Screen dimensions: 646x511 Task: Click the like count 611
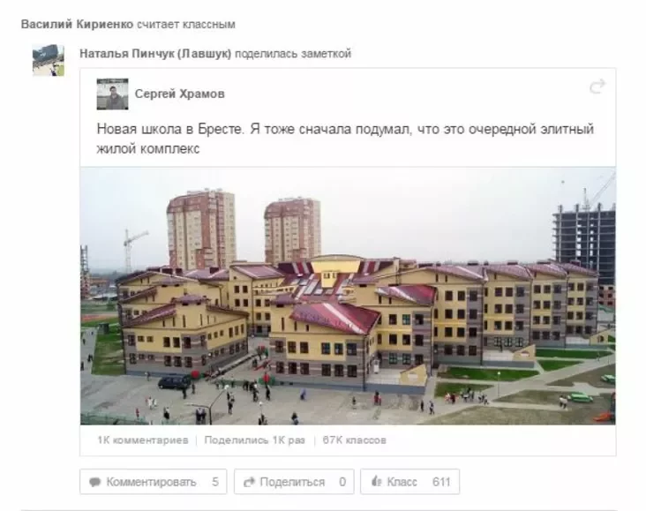click(x=441, y=482)
